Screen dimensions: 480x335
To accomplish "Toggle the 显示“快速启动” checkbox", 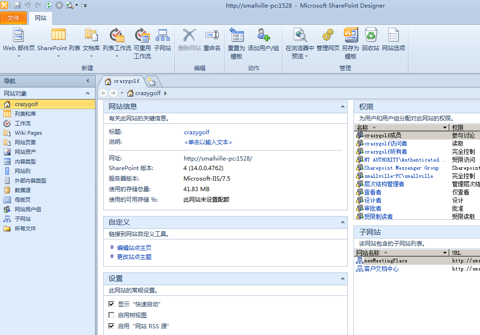I will [x=111, y=304].
